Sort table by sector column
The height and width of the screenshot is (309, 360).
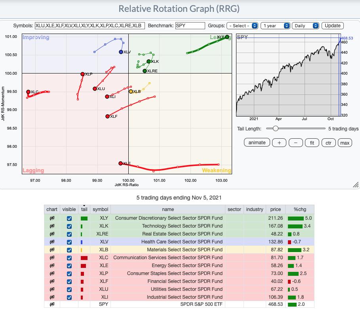(x=234, y=209)
